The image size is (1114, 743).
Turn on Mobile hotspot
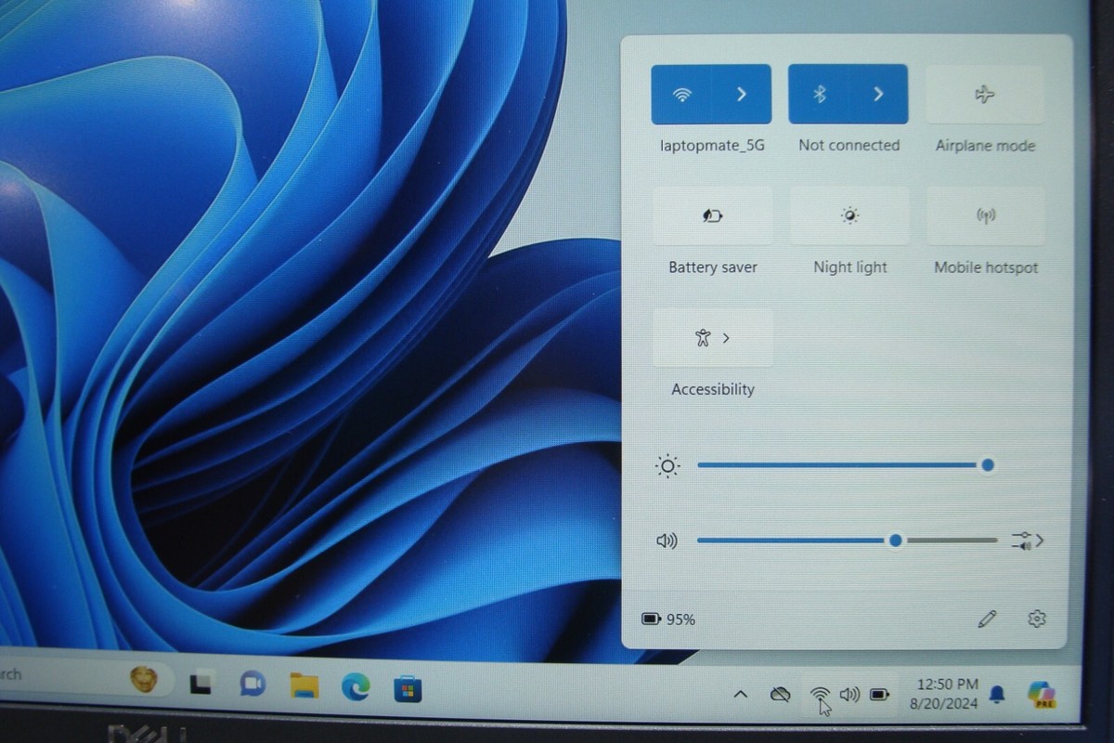pos(986,215)
